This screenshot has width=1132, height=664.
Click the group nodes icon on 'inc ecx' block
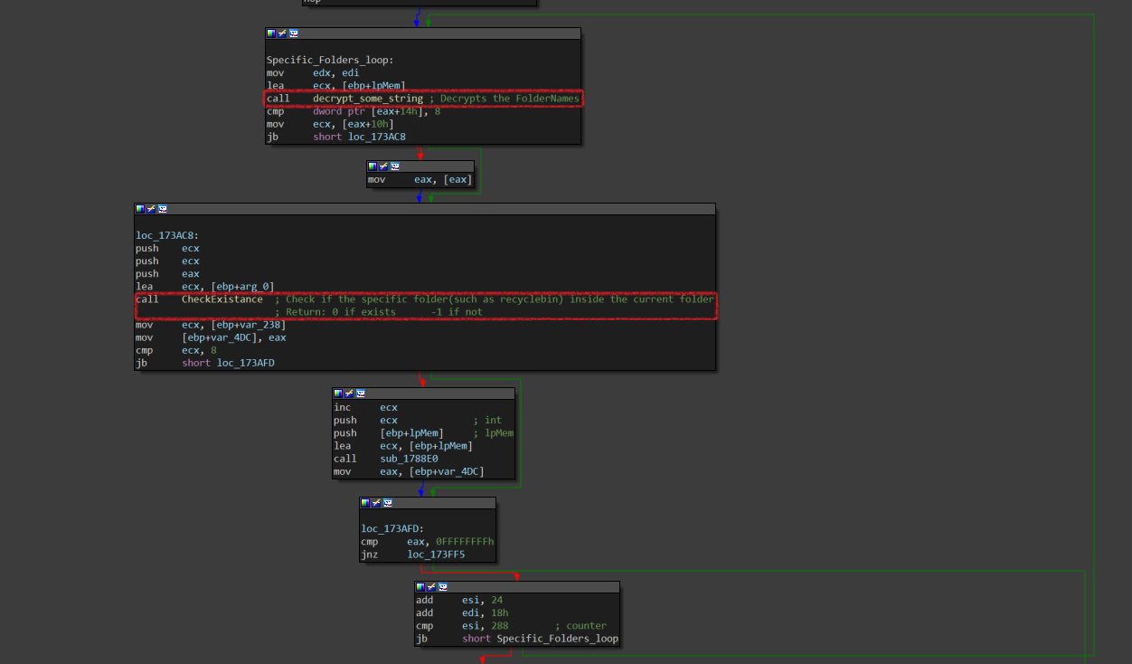361,394
